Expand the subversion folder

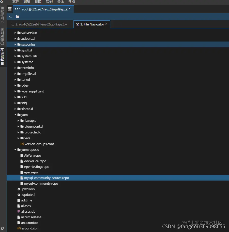pos(15,33)
